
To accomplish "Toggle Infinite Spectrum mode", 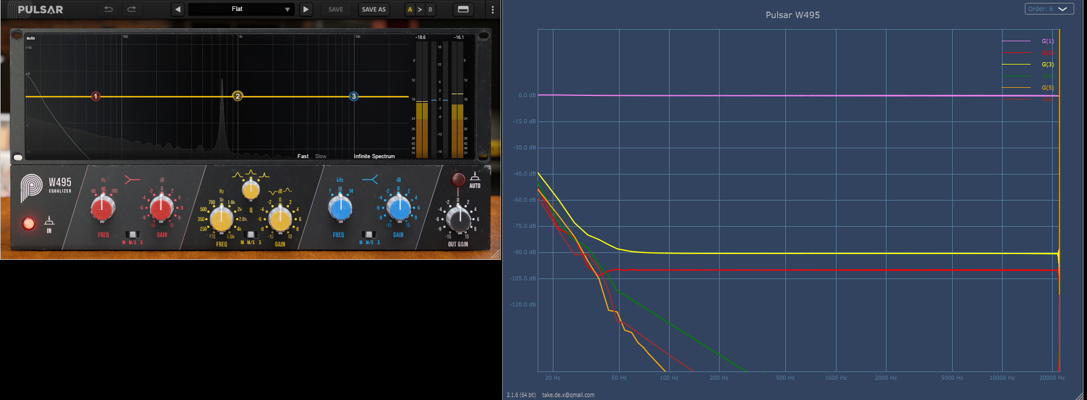I will 374,156.
